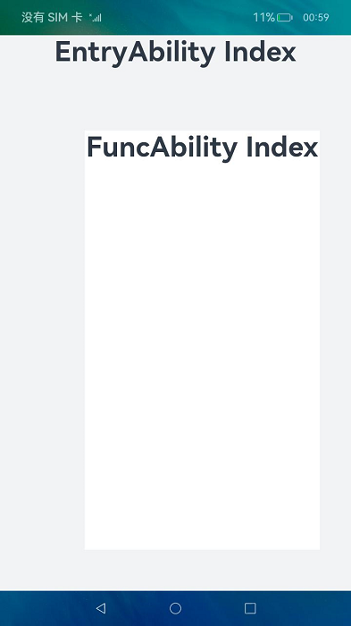This screenshot has height=626, width=351.
Task: Tap the battery icon in status bar
Action: pyautogui.click(x=285, y=18)
